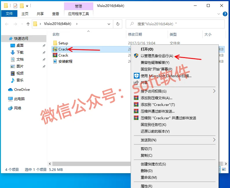Refresh the Visio2016(64bit) folder view
The image size is (230, 188).
118,24
